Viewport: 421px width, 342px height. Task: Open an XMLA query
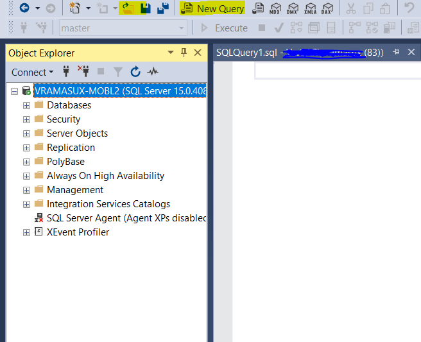[310, 8]
